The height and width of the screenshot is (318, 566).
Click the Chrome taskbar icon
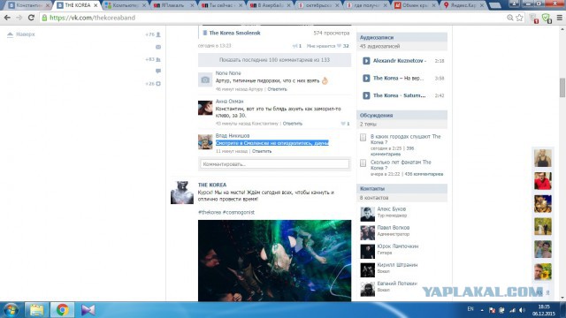[62, 310]
